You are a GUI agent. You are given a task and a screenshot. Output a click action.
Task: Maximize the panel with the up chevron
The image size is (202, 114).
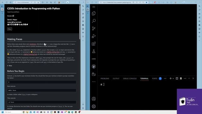(189, 79)
